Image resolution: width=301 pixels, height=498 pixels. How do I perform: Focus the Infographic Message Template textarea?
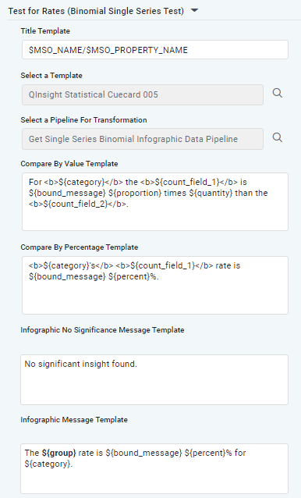pyautogui.click(x=154, y=469)
